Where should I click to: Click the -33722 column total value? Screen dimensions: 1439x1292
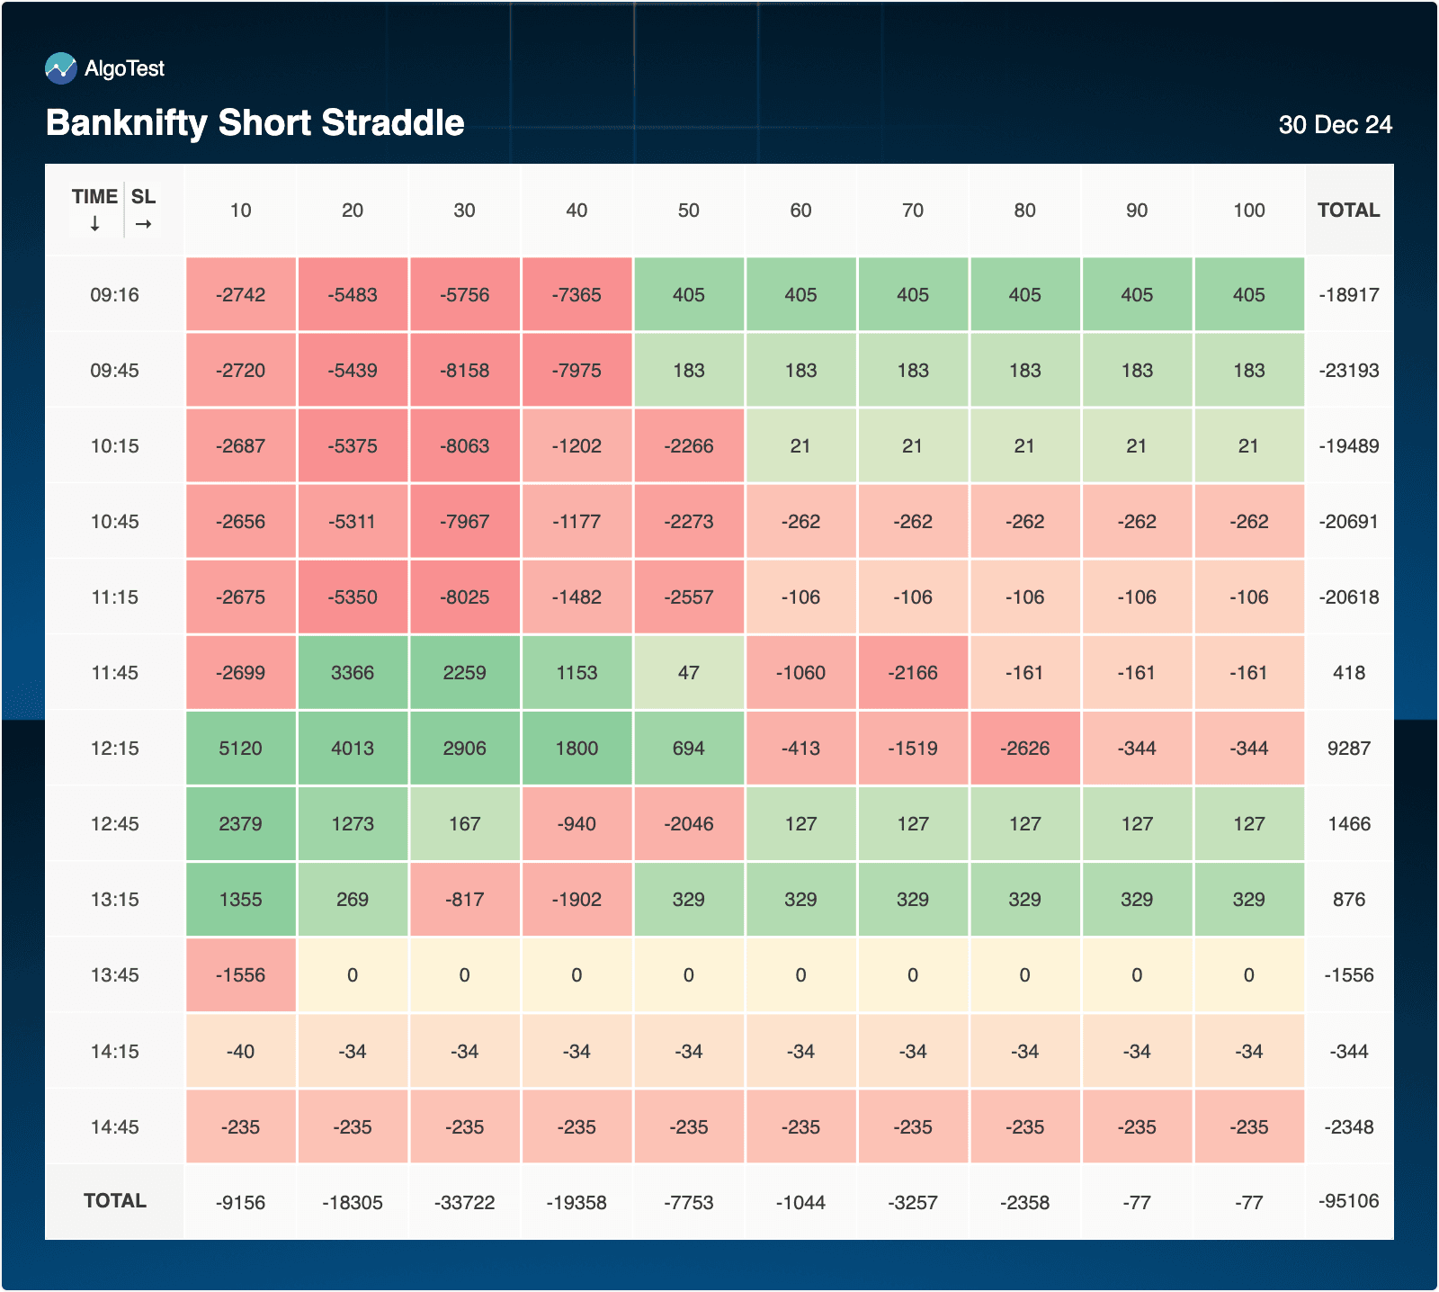pos(464,1203)
